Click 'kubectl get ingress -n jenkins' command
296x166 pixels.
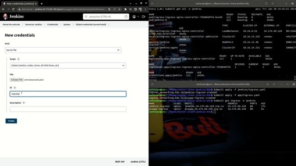pos(234,101)
